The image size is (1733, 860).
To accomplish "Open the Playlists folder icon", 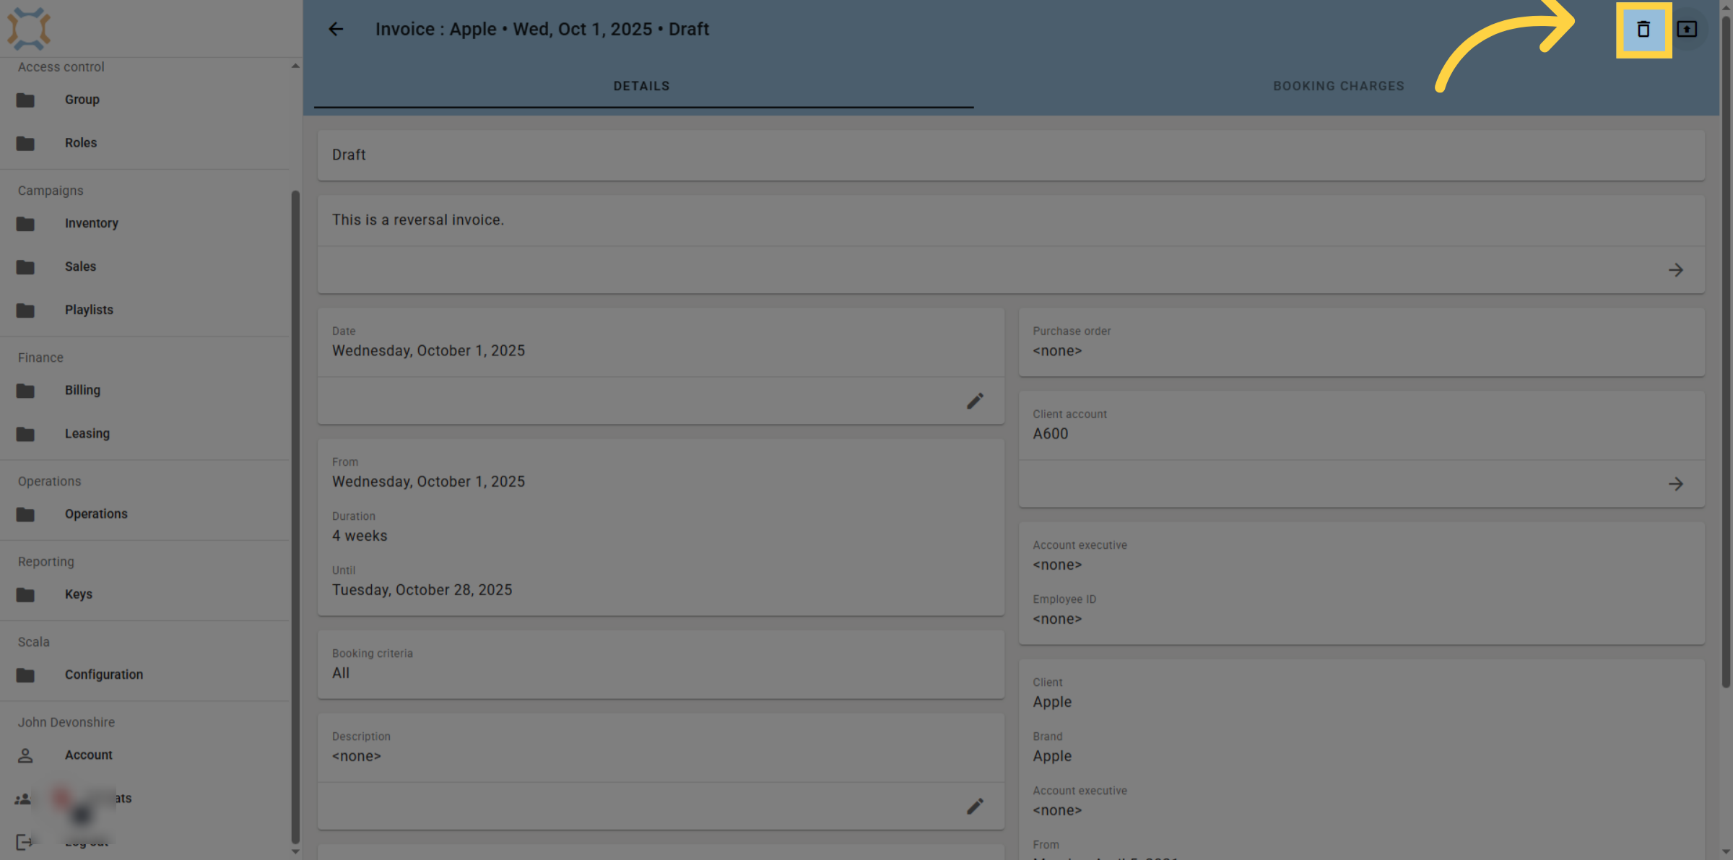I will tap(25, 310).
